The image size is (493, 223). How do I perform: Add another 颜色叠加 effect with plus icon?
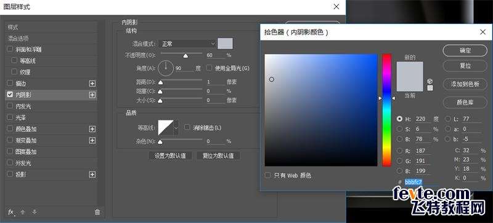click(92, 129)
